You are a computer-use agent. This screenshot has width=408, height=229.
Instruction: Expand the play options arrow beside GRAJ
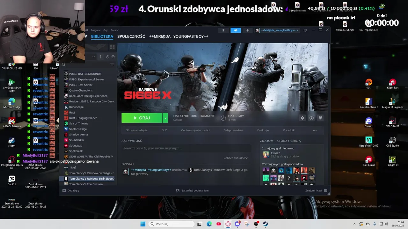click(x=165, y=118)
